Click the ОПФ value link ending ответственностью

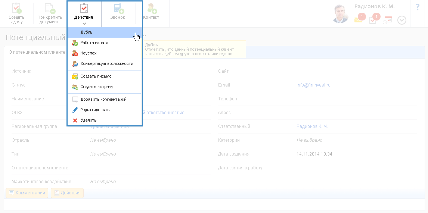[x=164, y=113]
